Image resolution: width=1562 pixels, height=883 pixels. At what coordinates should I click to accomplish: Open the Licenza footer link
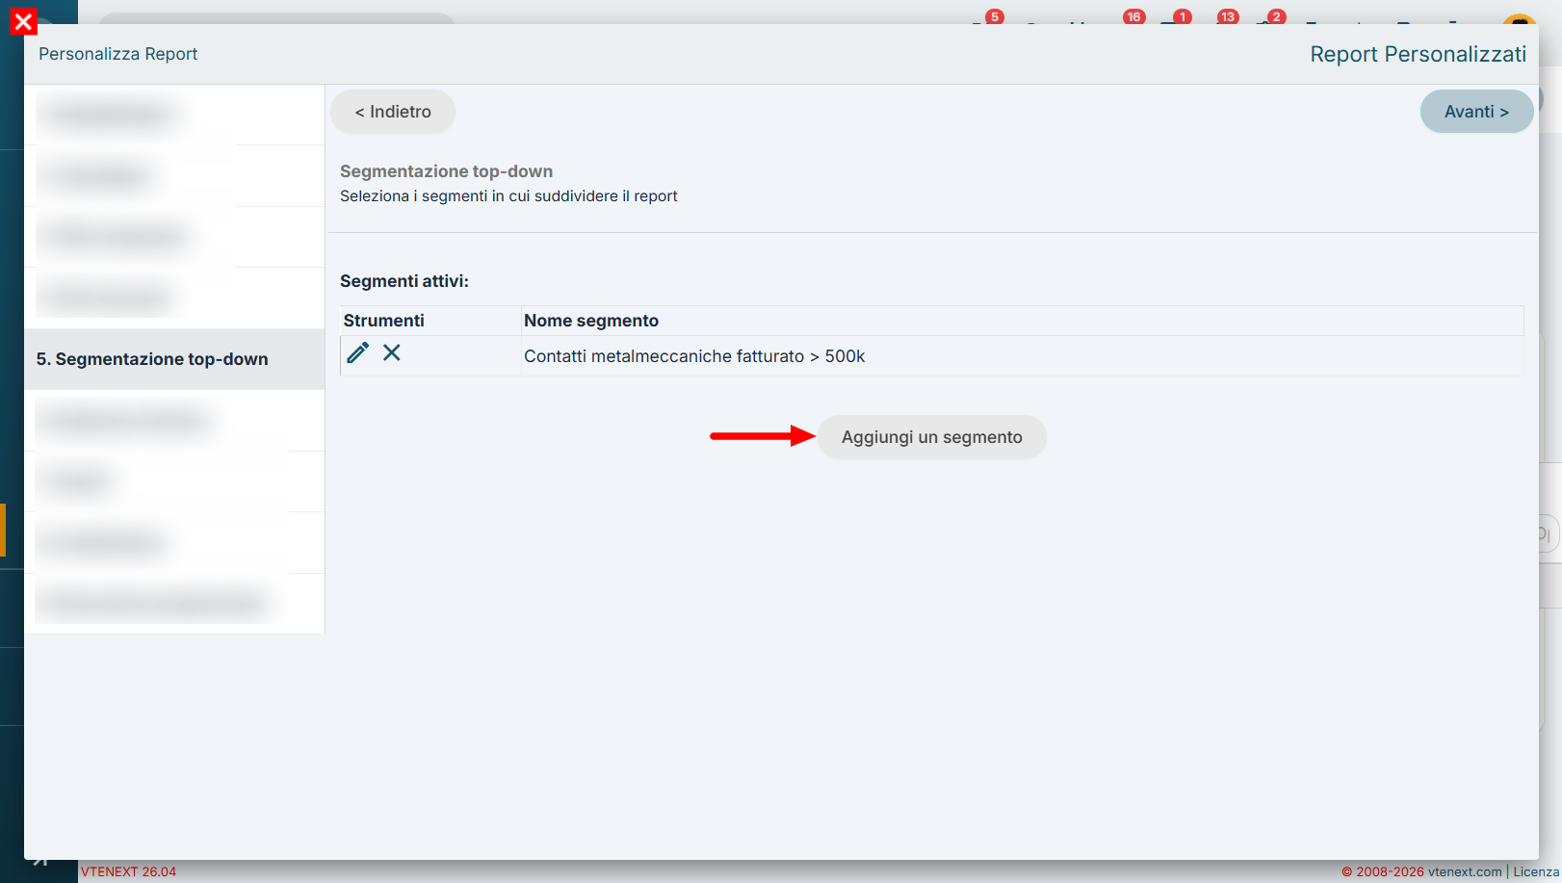[x=1536, y=871]
